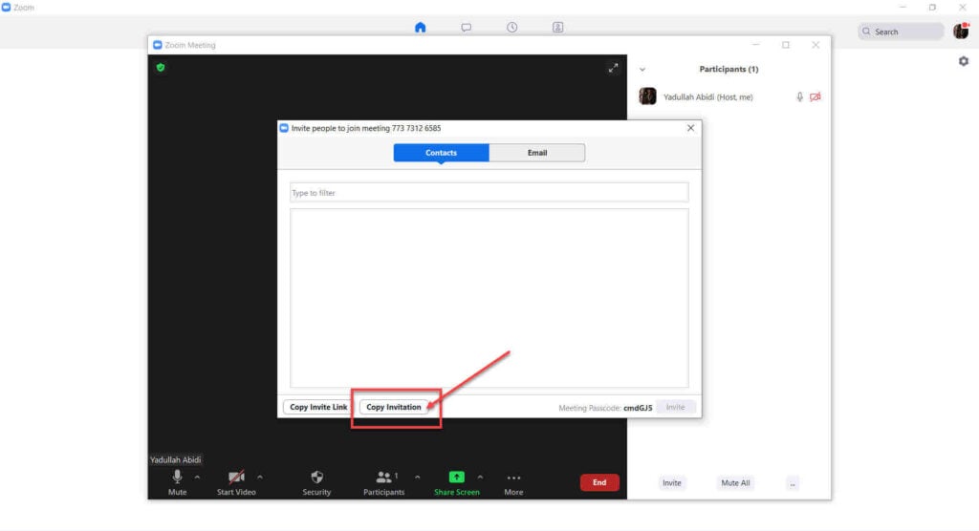Viewport: 979px width, 531px height.
Task: Toggle the Participants panel from toolbar
Action: pyautogui.click(x=384, y=483)
